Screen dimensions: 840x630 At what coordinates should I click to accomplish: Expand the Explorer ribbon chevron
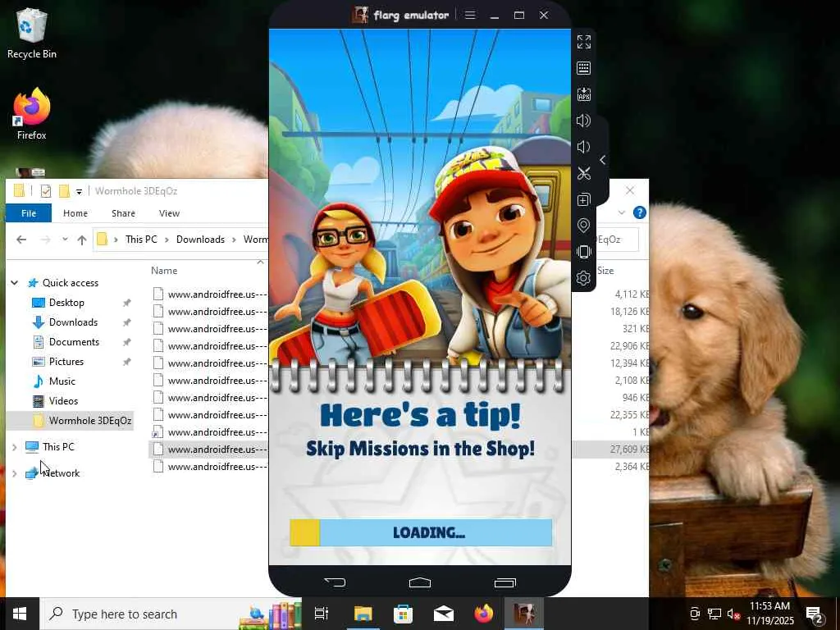622,212
